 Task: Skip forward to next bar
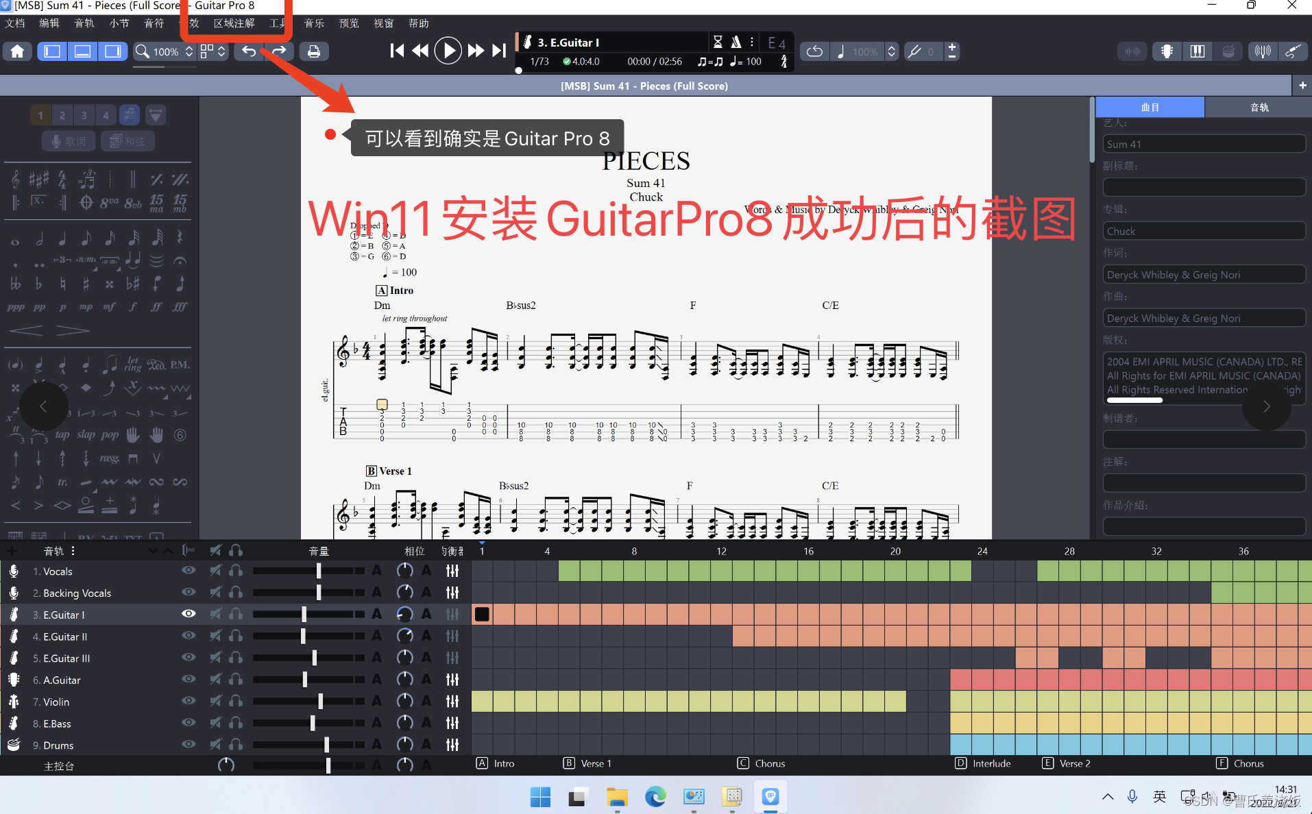(475, 51)
